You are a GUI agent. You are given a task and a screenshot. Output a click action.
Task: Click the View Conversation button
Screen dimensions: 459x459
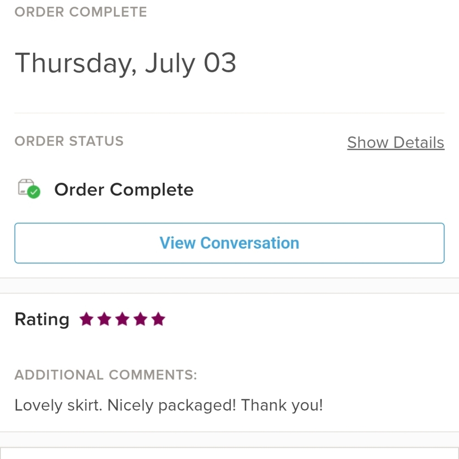tap(229, 243)
